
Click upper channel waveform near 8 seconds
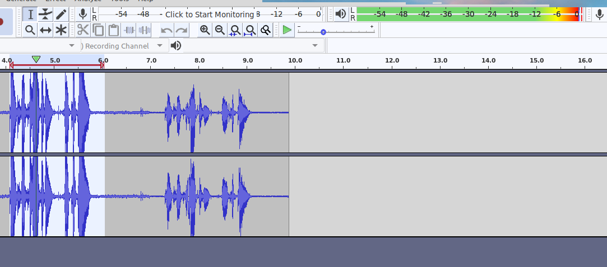point(199,112)
